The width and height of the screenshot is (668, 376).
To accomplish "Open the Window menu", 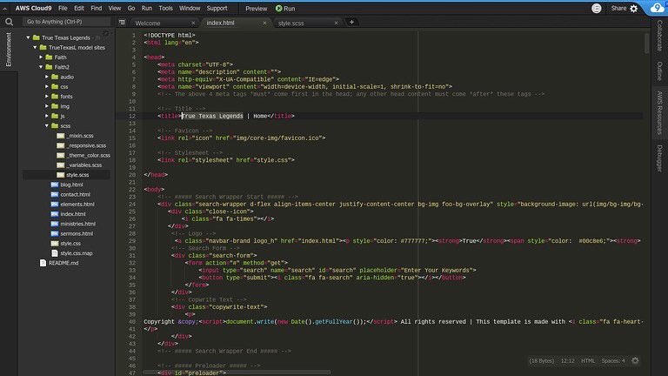I will pyautogui.click(x=190, y=8).
